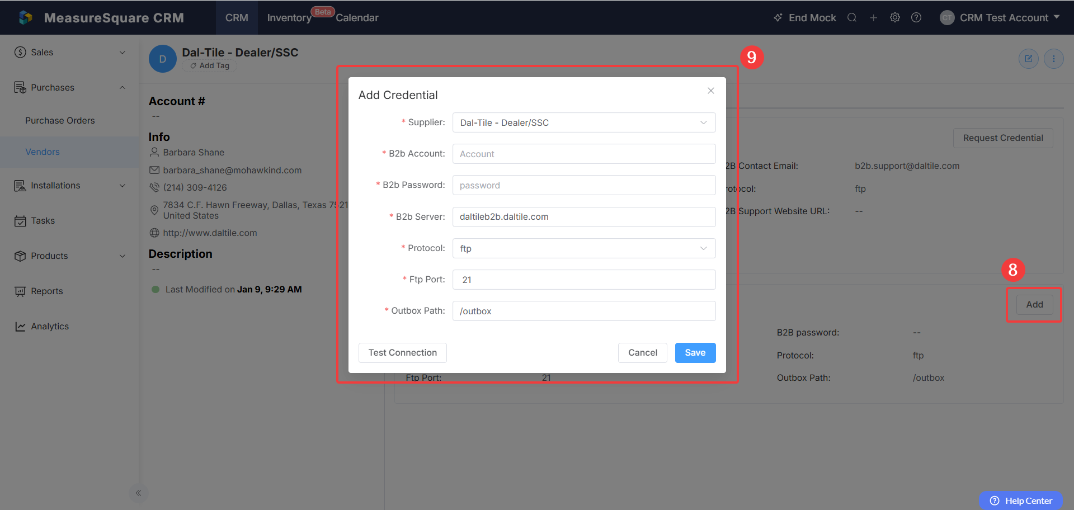Click the b2b.support@daltile.com email value
The height and width of the screenshot is (510, 1074).
click(907, 166)
